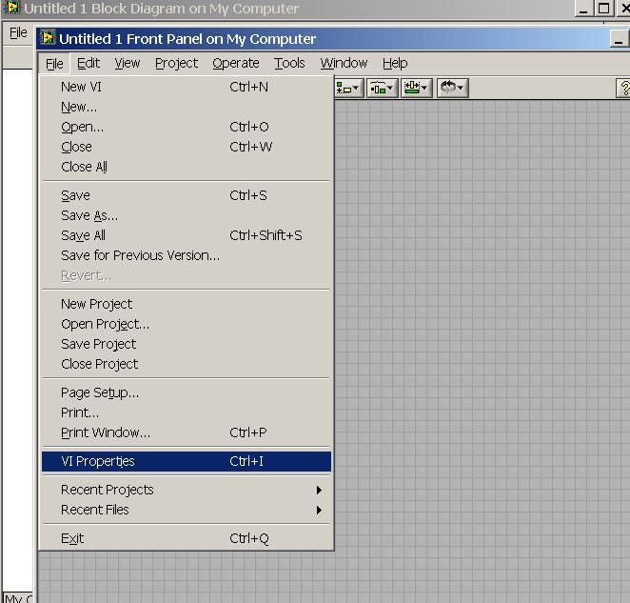Screen dimensions: 630x603
Task: Click the context help question mark icon
Action: [x=624, y=88]
